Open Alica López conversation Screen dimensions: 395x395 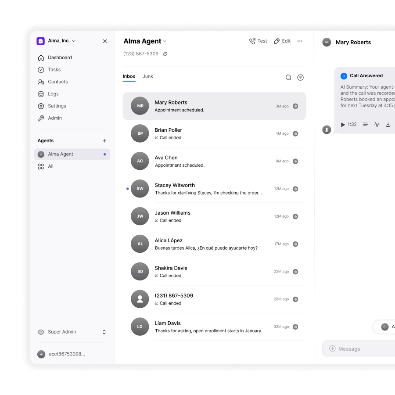pyautogui.click(x=214, y=244)
